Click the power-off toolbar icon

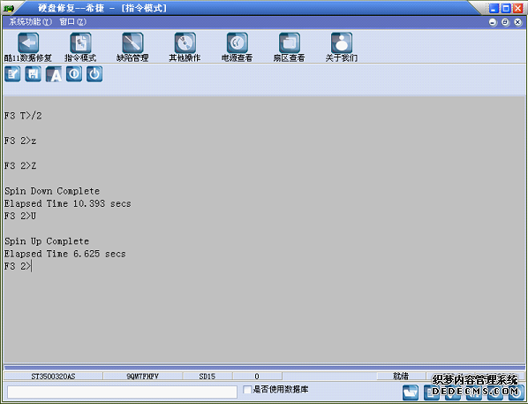[x=94, y=74]
